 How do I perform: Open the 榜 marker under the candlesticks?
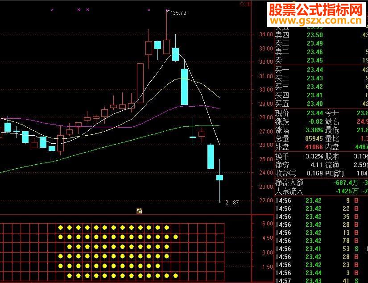pos(140,211)
